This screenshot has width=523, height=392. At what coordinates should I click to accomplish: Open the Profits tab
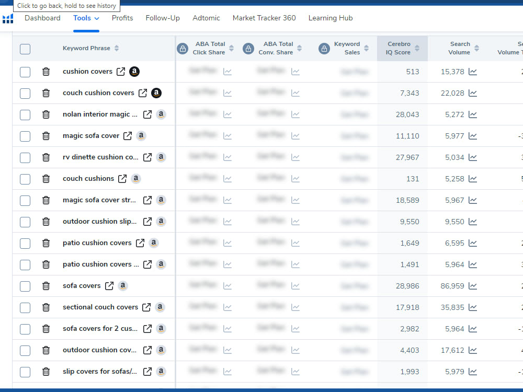click(122, 18)
